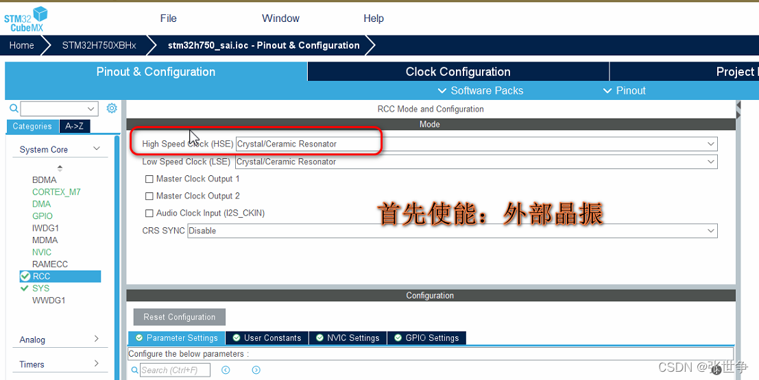The height and width of the screenshot is (380, 759).
Task: Open the category search combo box arrow
Action: (91, 109)
